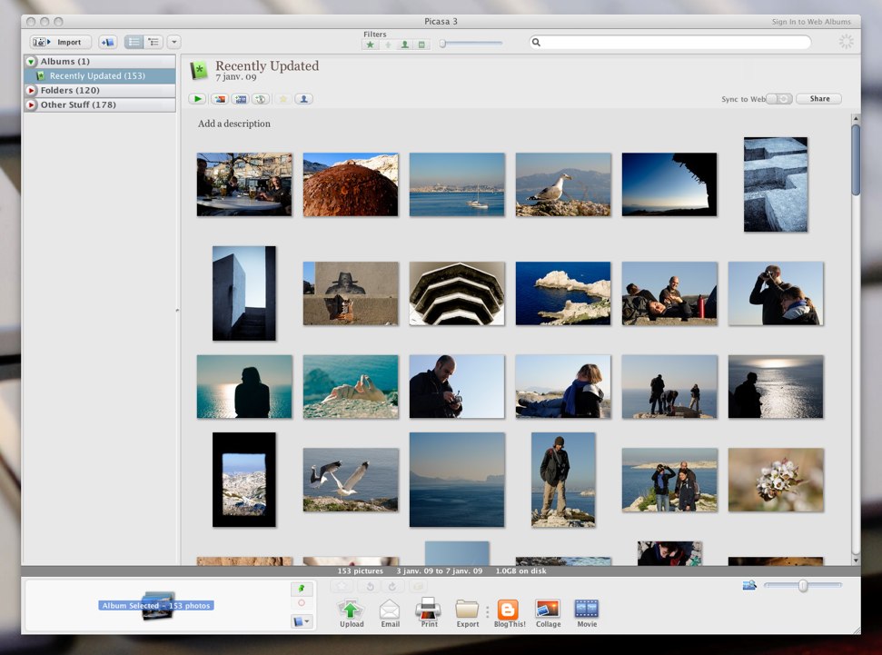
Task: Hold selected items with green pin
Action: coord(302,589)
